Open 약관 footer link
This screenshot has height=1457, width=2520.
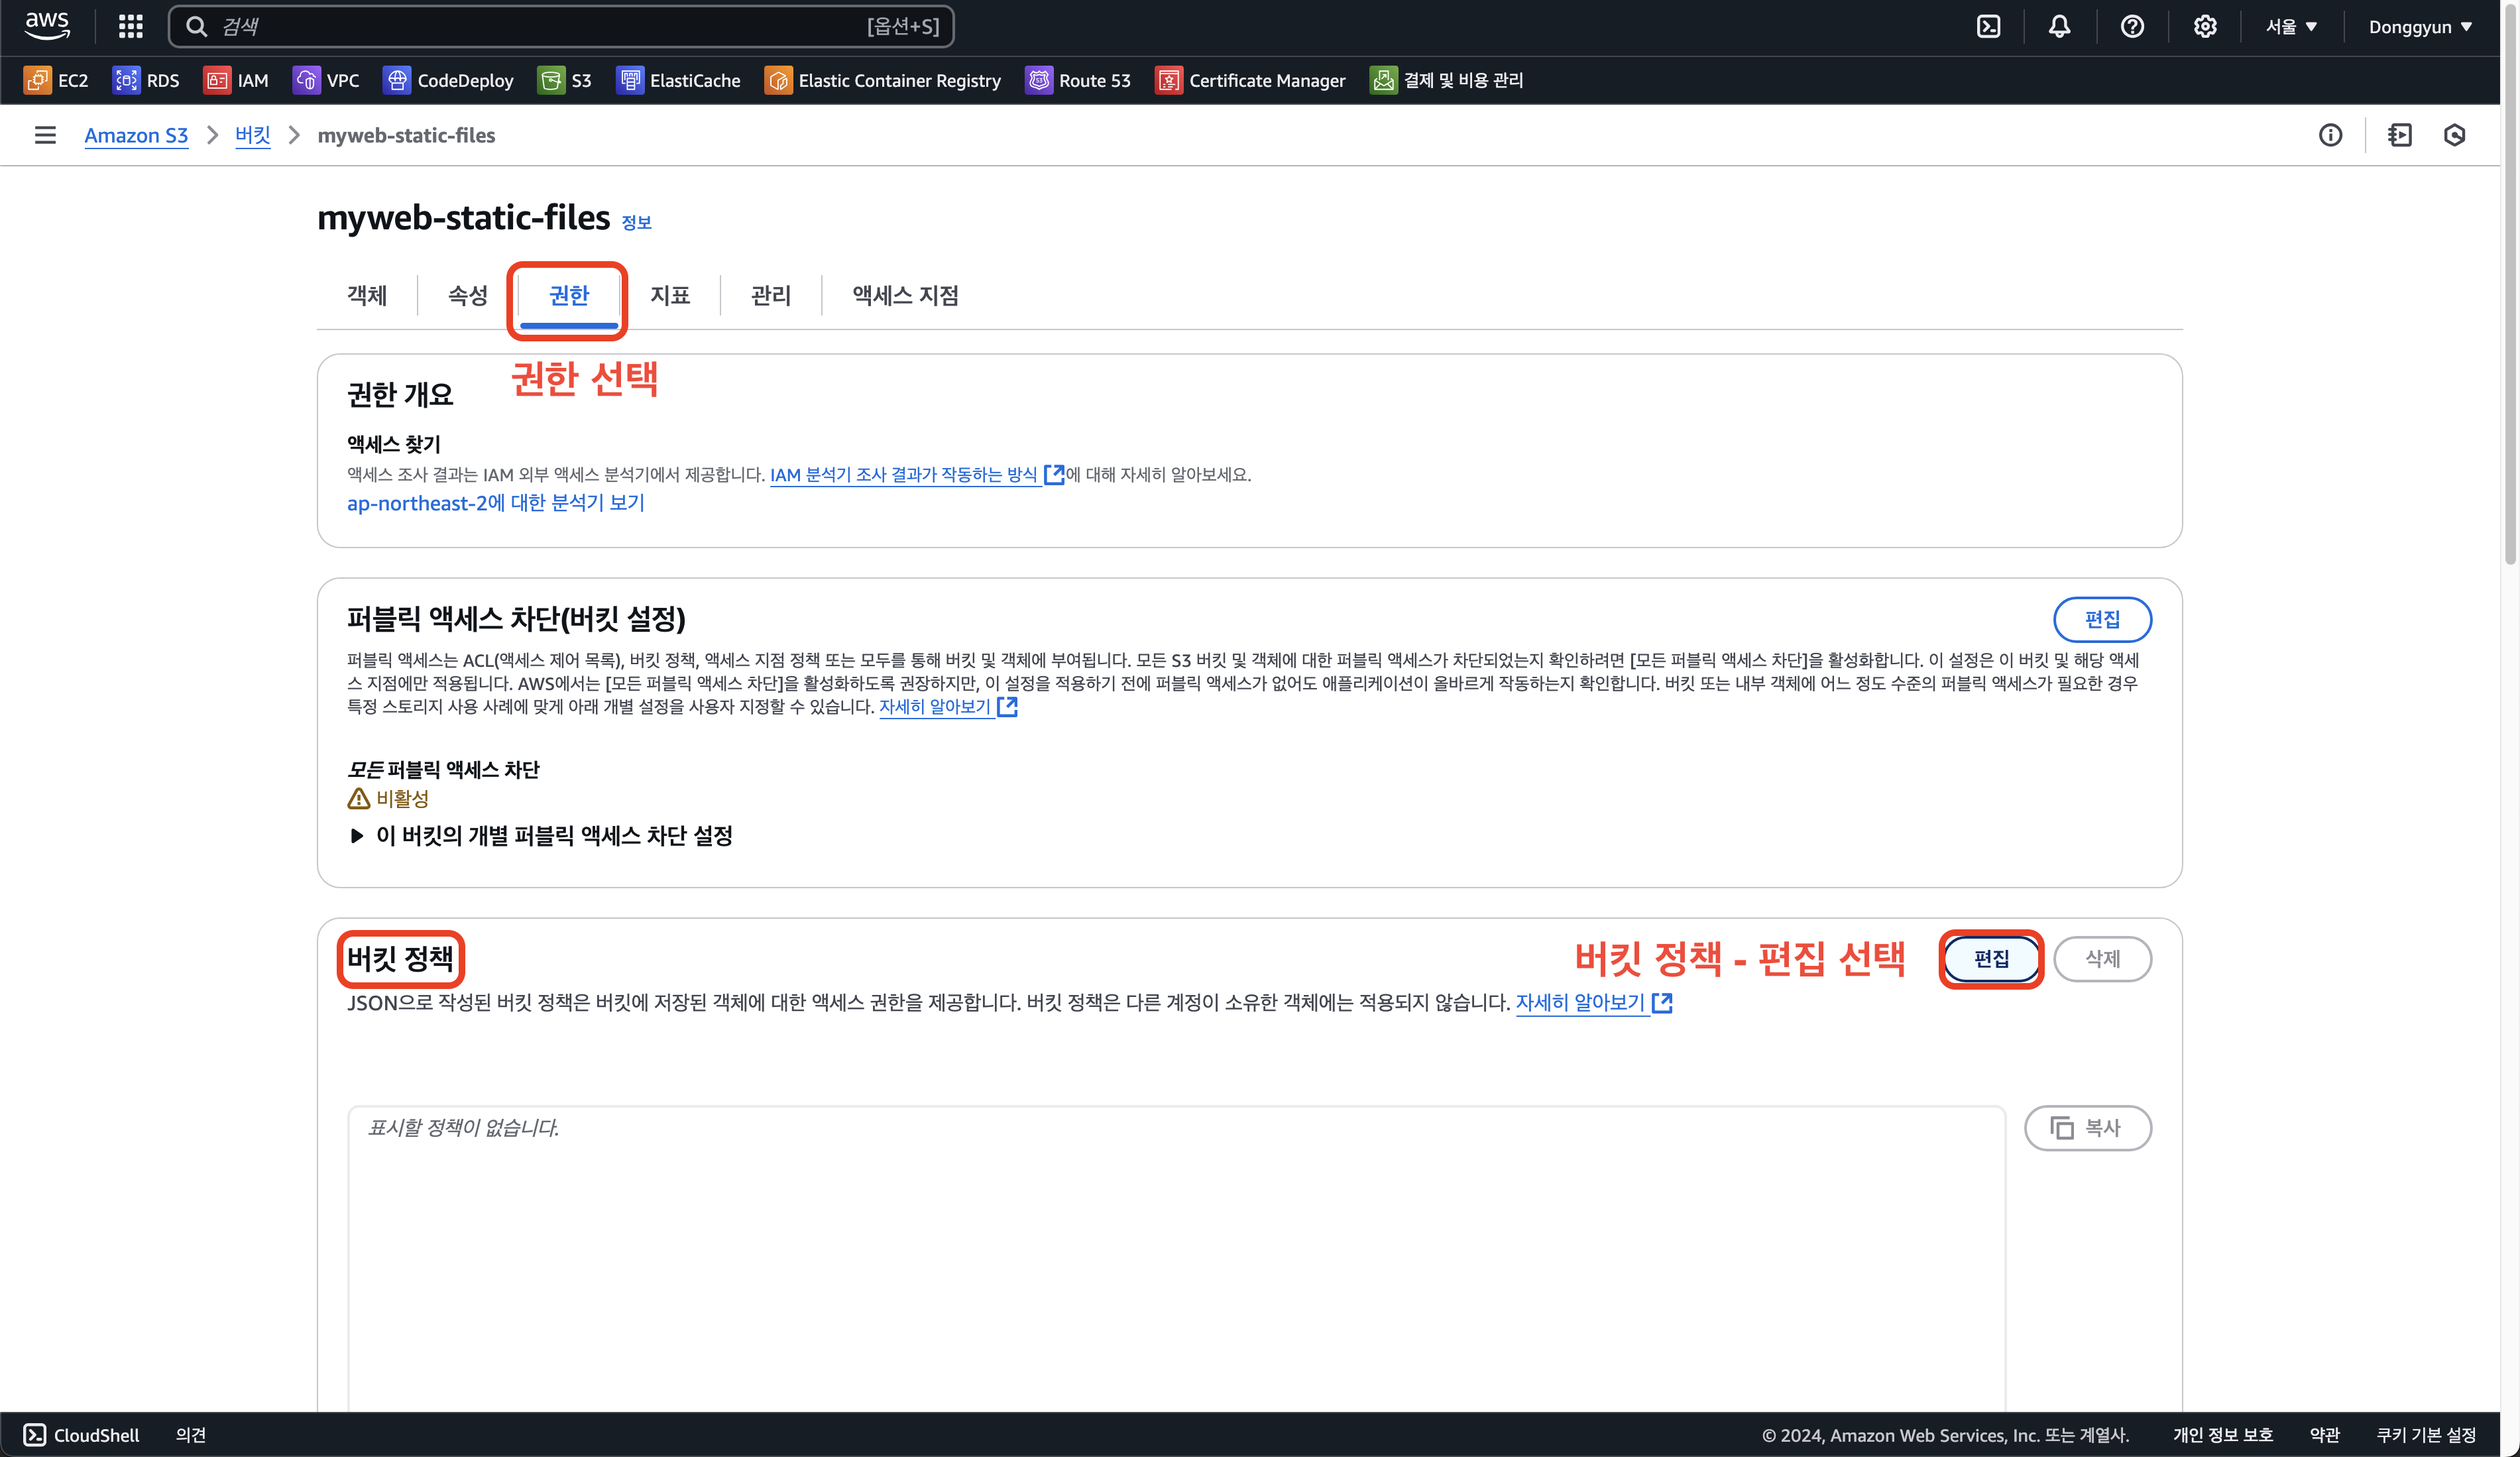[2325, 1435]
